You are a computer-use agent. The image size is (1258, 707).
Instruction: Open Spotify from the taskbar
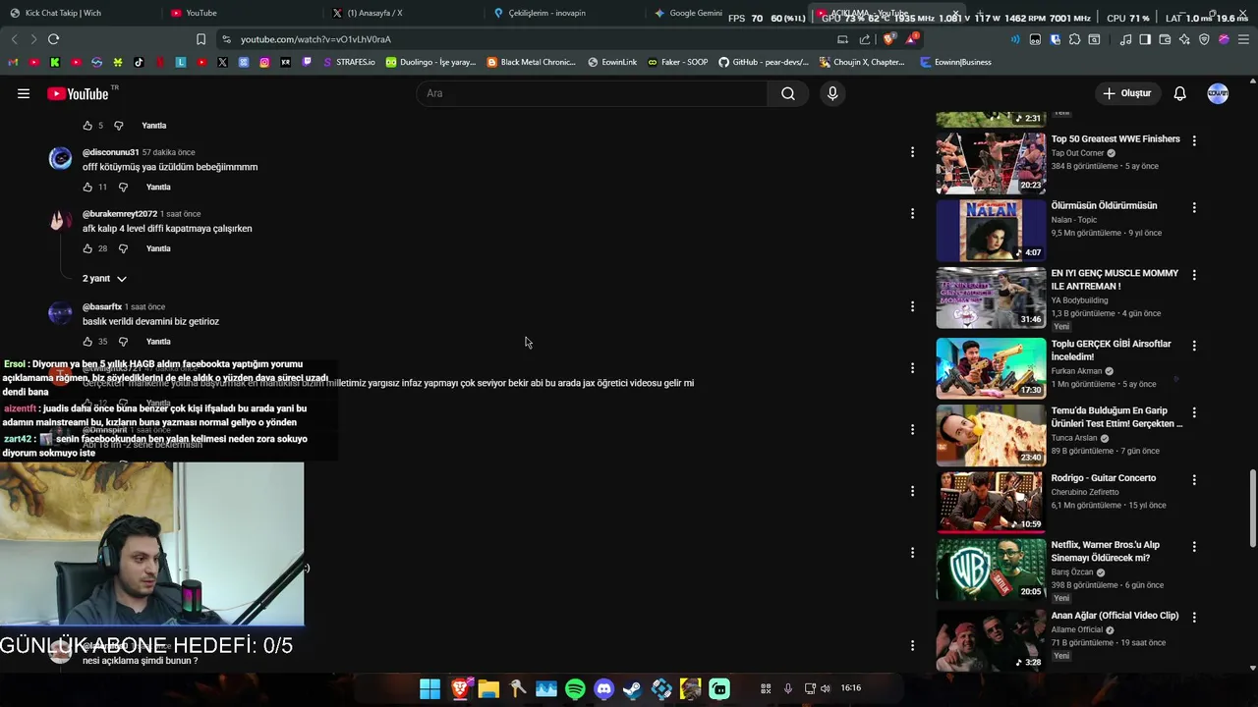pyautogui.click(x=575, y=688)
